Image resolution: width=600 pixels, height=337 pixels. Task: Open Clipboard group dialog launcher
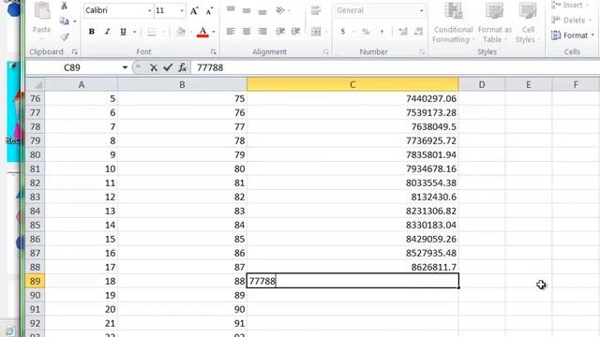tap(75, 52)
